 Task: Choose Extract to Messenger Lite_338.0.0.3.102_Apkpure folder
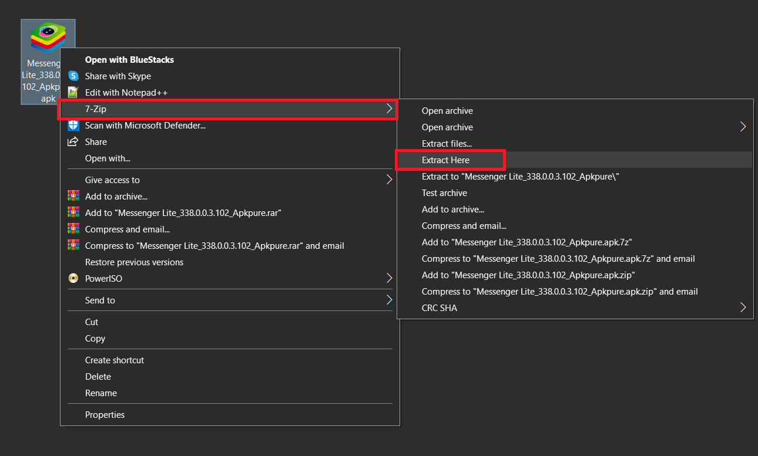click(x=519, y=176)
